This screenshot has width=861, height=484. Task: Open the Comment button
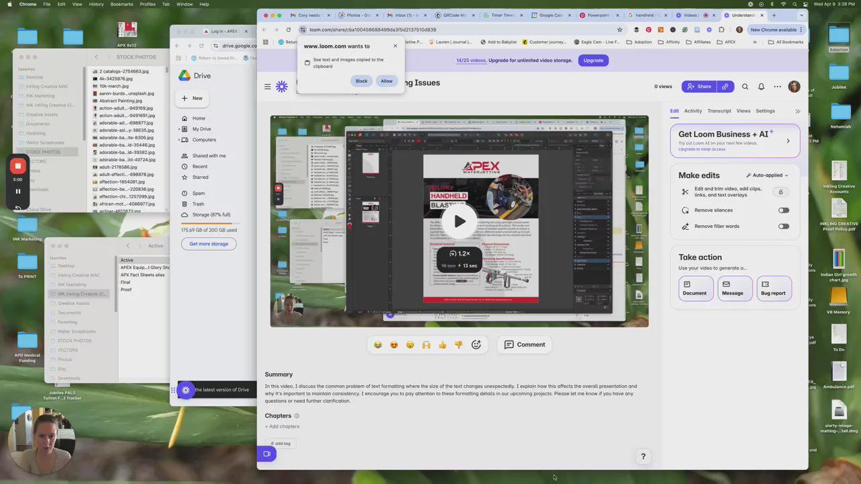525,345
